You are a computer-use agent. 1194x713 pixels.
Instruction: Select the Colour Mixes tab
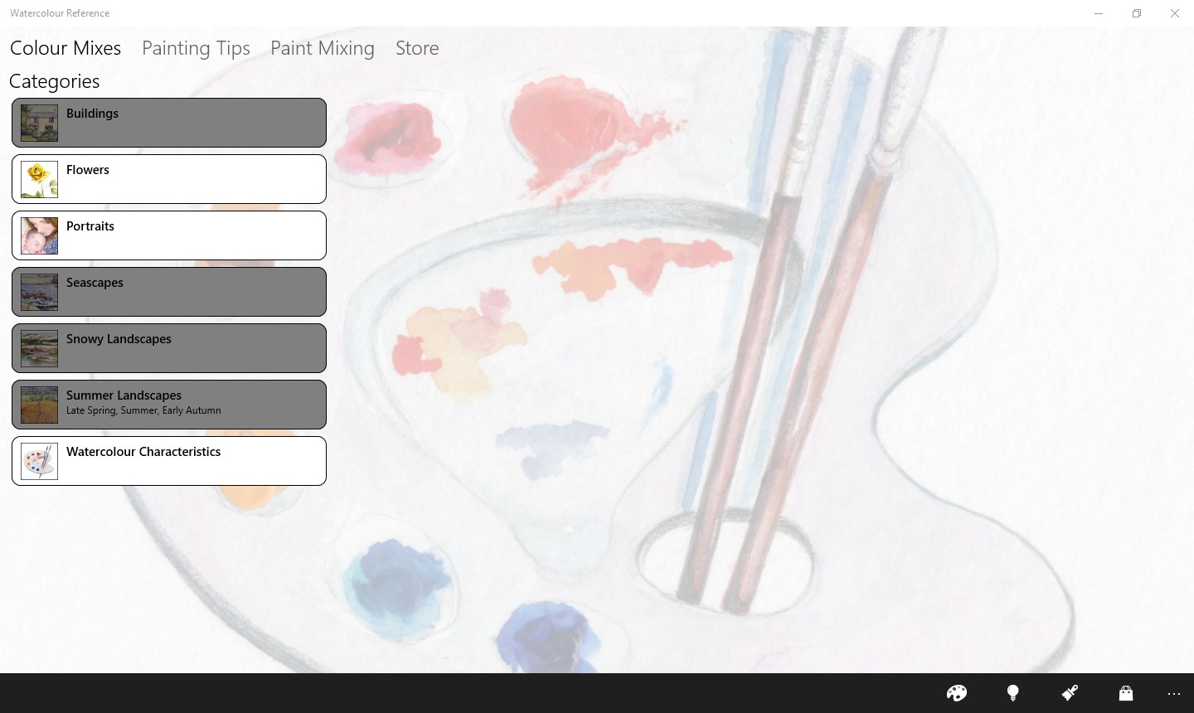[x=66, y=48]
